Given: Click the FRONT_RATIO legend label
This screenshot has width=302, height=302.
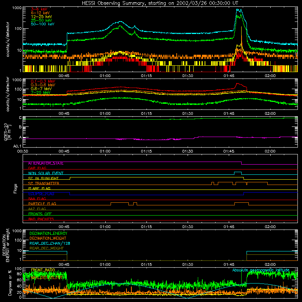Looking at the screenshot, I should 43,270.
